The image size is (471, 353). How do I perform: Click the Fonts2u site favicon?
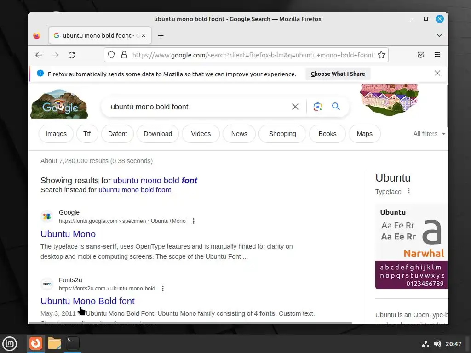pos(47,284)
